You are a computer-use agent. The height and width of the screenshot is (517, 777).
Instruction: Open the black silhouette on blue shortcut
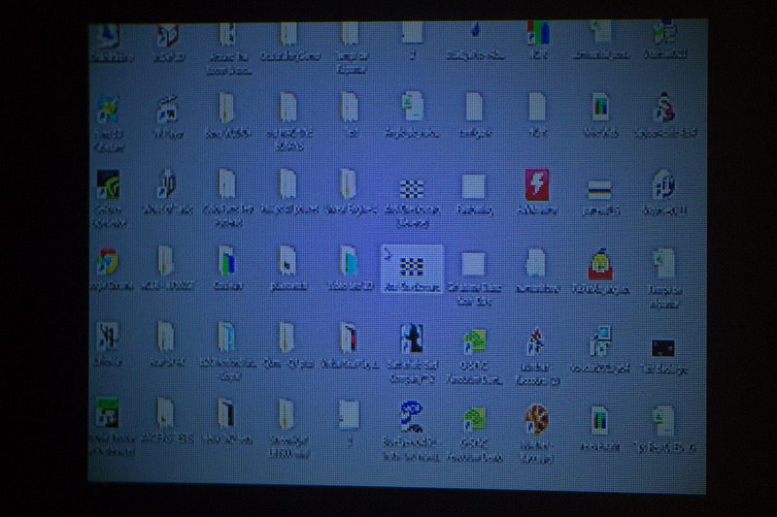coord(412,339)
